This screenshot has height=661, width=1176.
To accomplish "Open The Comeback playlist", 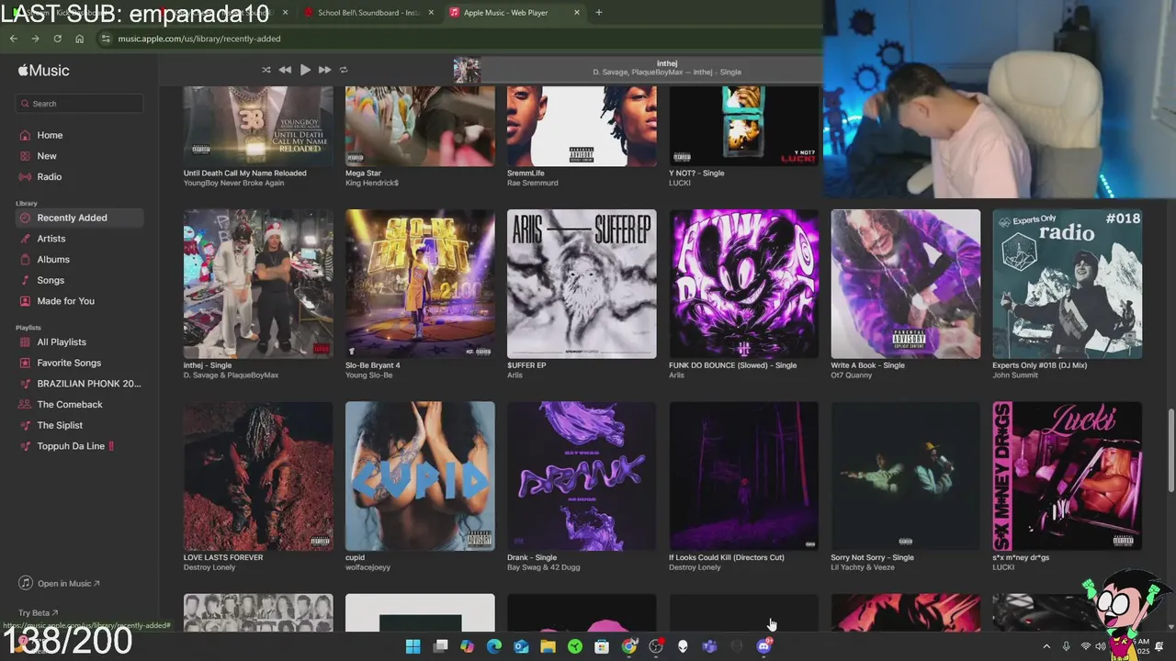I will [70, 405].
